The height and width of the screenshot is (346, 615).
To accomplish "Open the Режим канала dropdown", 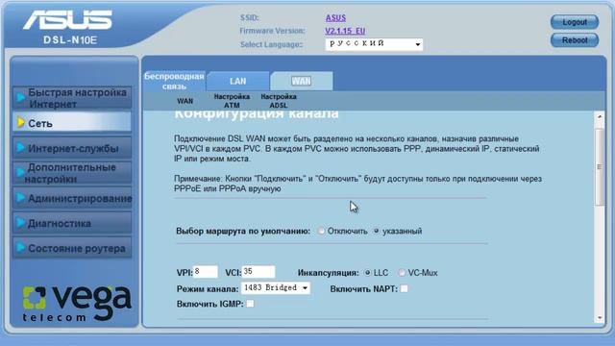I will pyautogui.click(x=276, y=288).
